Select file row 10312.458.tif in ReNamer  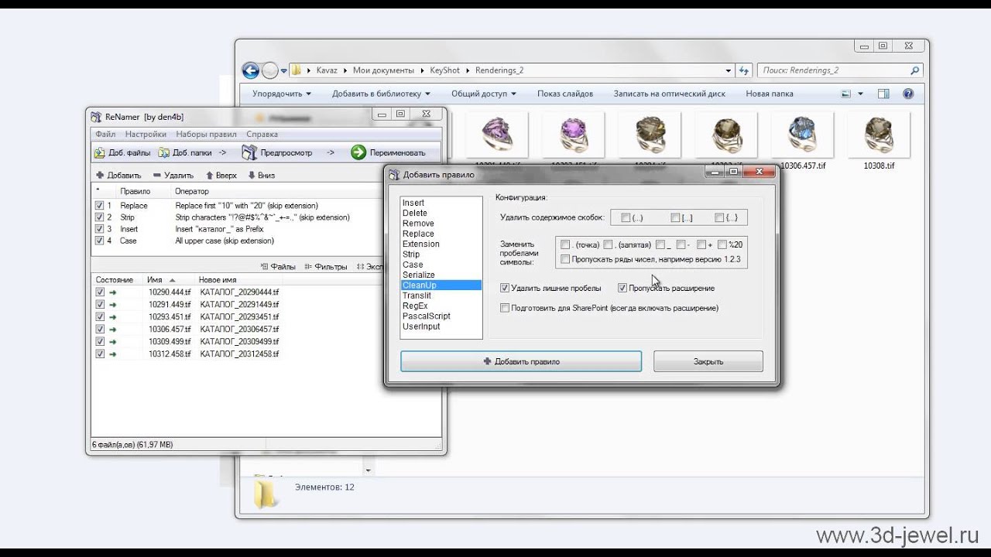pos(265,354)
